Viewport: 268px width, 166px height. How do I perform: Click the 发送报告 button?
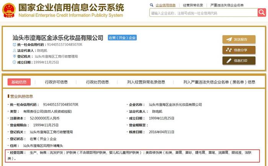click(239, 39)
